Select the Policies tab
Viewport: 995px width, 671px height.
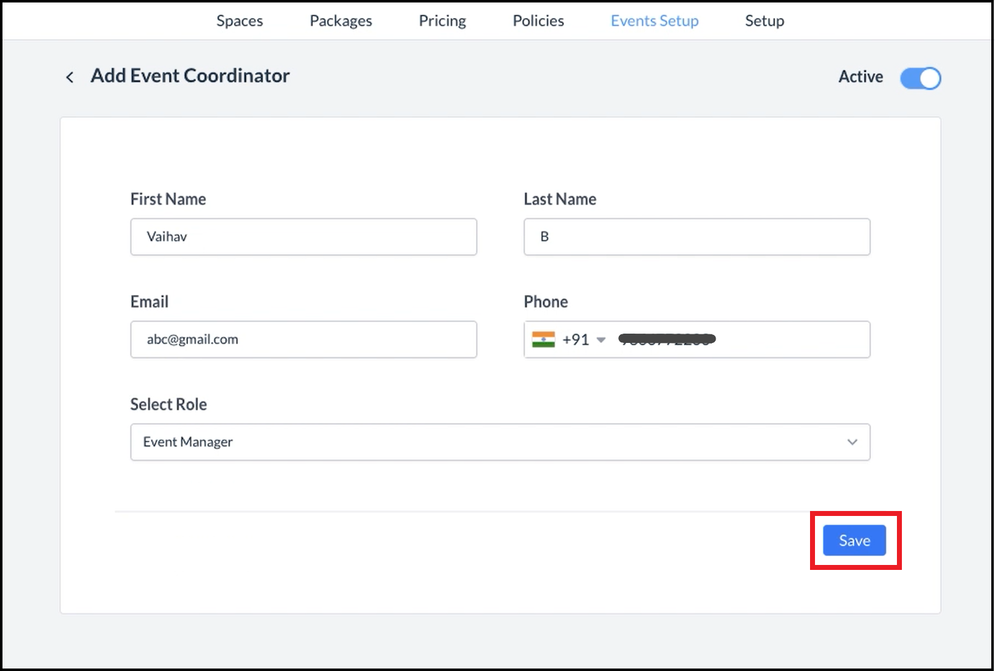tap(538, 21)
